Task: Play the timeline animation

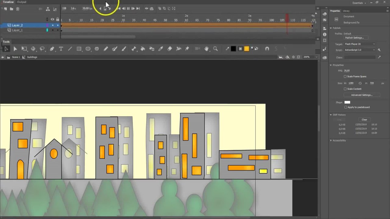Action: [x=128, y=9]
